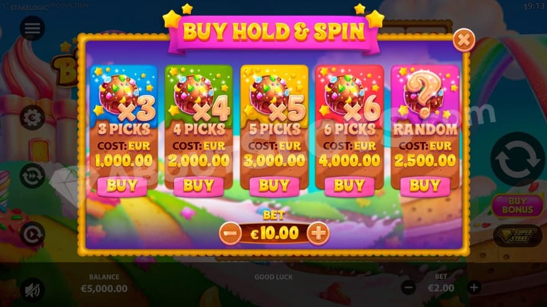Buy the 4 Picks option
This screenshot has height=307, width=547.
(198, 186)
